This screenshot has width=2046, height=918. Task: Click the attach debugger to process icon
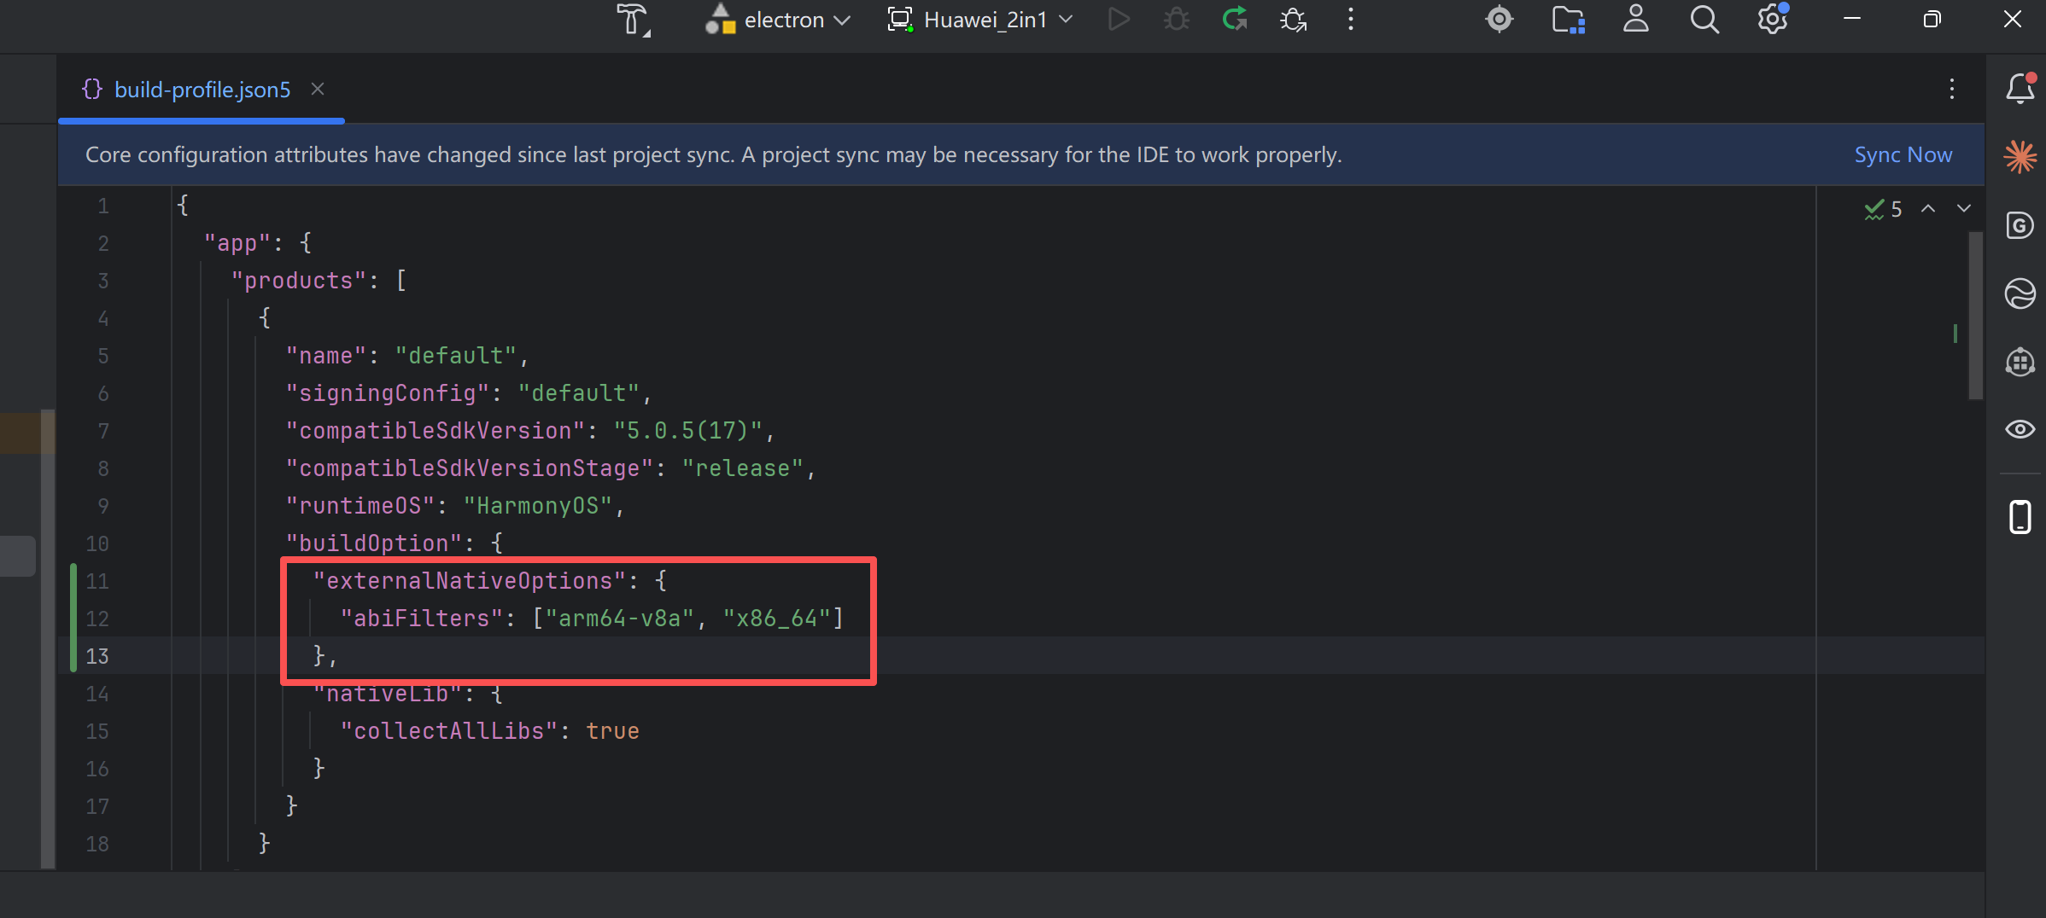[1293, 19]
